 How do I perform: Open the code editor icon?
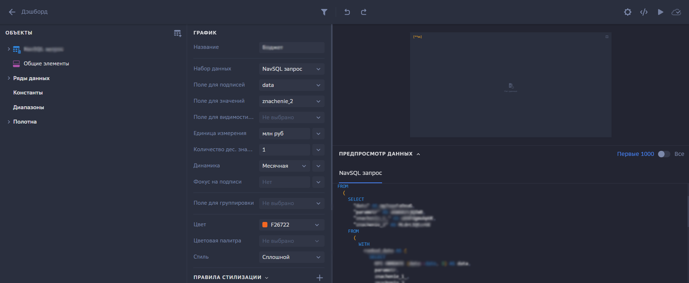coord(644,12)
